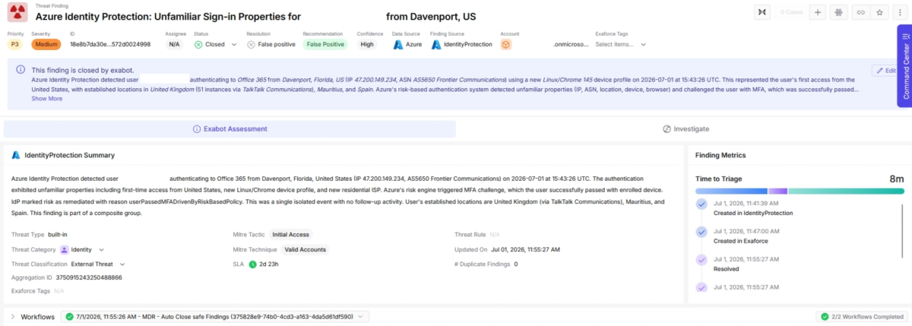Screen dimensions: 912x326
Task: Click the False Positive recommendation badge
Action: (325, 45)
